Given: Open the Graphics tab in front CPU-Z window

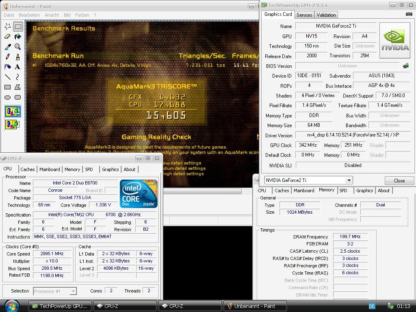Looking at the screenshot, I should tap(110, 169).
